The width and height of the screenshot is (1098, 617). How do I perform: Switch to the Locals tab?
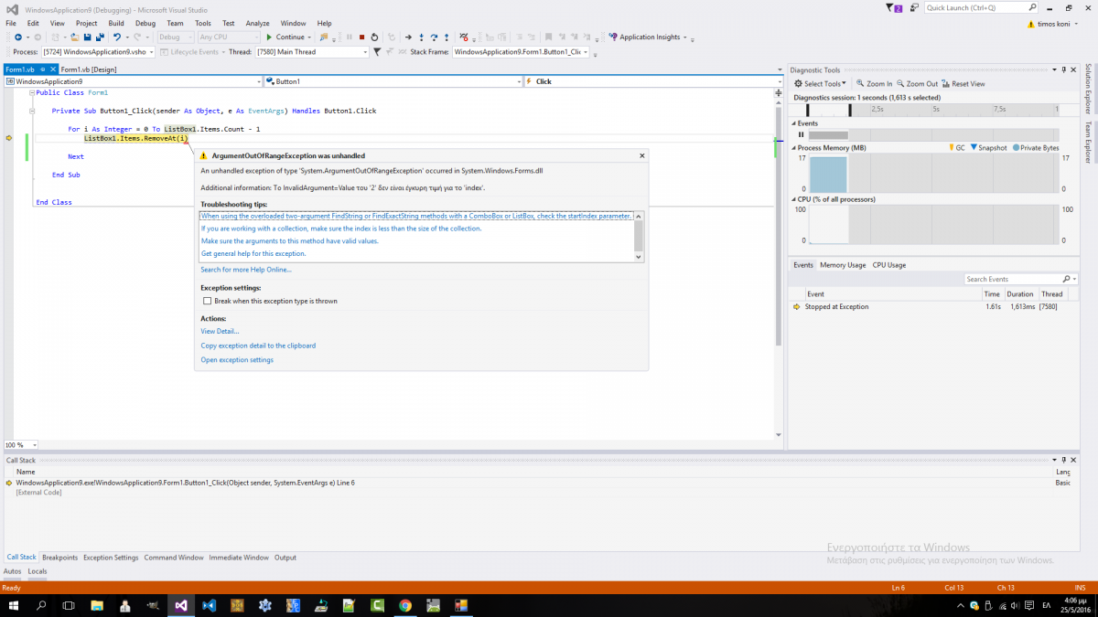pyautogui.click(x=38, y=571)
